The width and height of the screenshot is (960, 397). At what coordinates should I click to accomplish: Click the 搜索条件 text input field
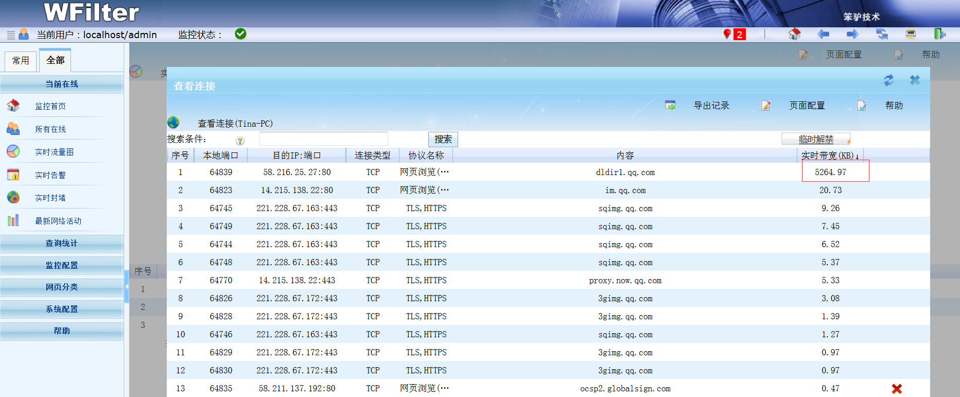[x=323, y=139]
